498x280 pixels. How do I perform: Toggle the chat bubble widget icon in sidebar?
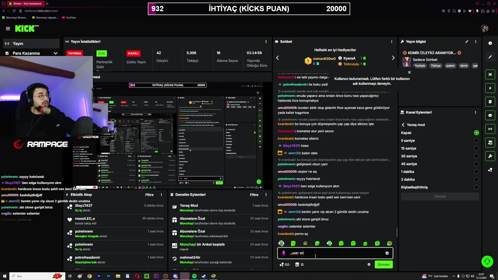click(x=490, y=115)
